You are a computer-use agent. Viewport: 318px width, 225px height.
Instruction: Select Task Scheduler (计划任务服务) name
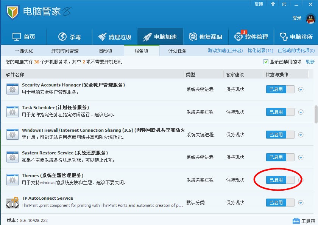[x=56, y=108]
